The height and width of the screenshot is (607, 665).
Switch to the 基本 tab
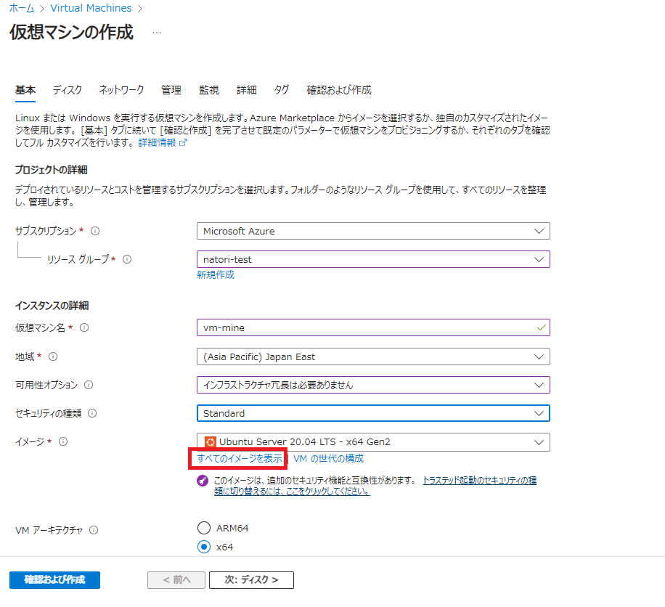(x=25, y=90)
